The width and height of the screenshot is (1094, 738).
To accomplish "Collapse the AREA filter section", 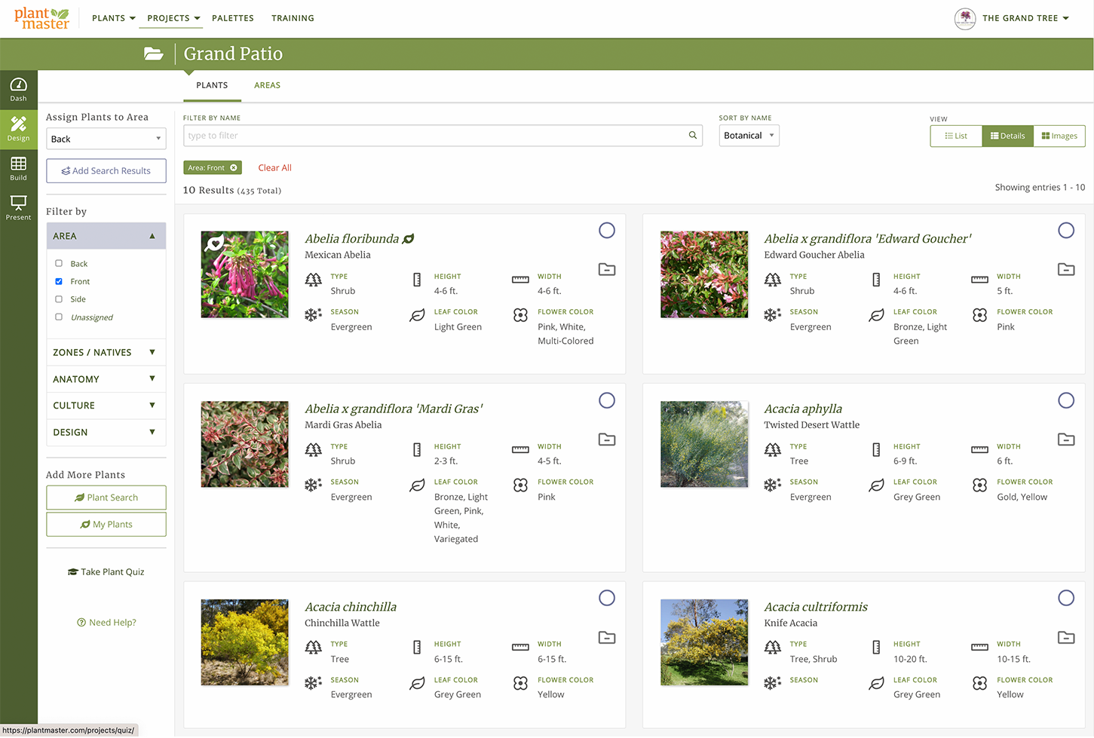I will pos(106,236).
